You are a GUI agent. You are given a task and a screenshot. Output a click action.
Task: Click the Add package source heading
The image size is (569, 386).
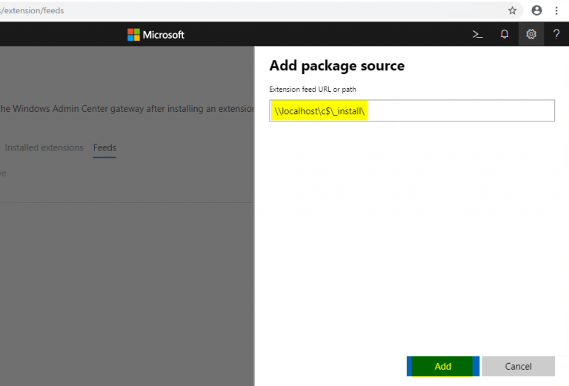click(x=337, y=66)
